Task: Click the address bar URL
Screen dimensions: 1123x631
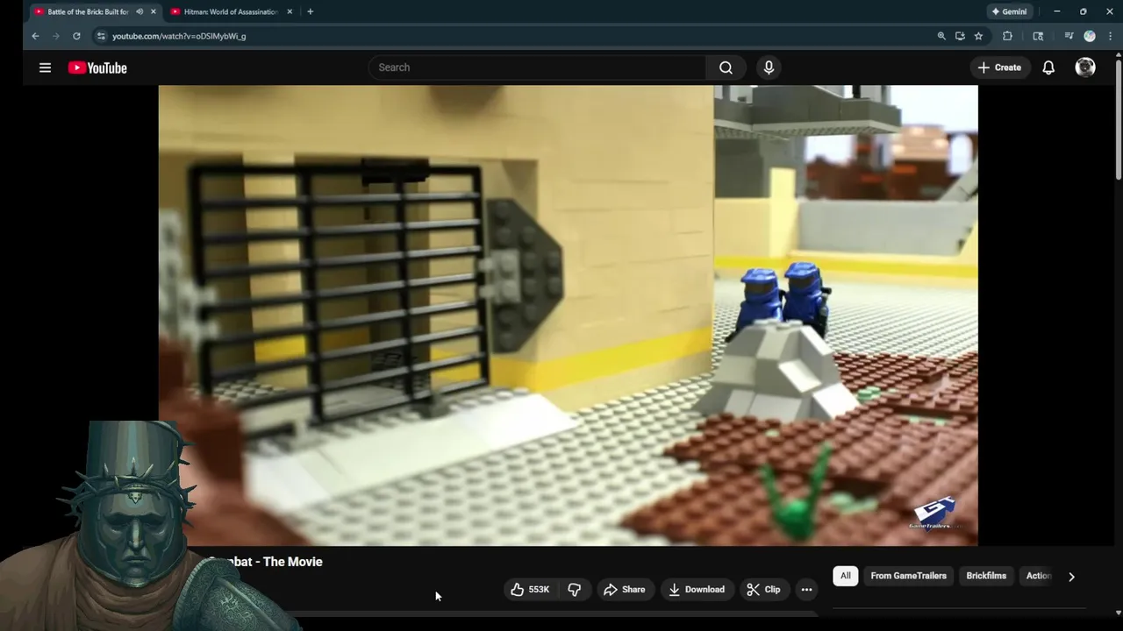Action: pyautogui.click(x=179, y=36)
